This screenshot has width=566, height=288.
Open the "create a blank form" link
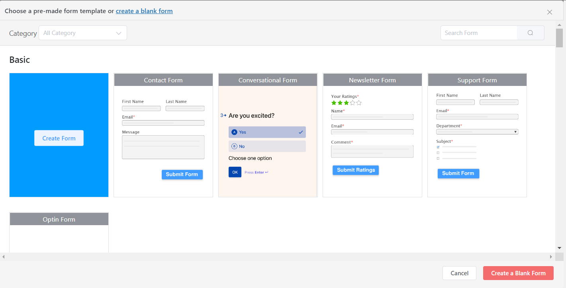pyautogui.click(x=144, y=11)
